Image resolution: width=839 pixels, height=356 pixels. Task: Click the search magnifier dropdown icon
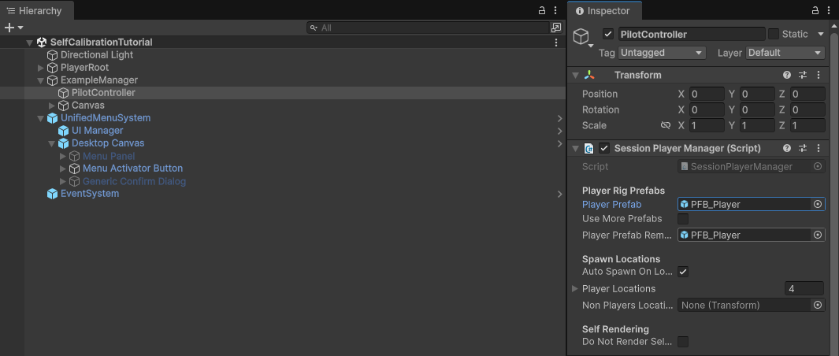point(314,28)
